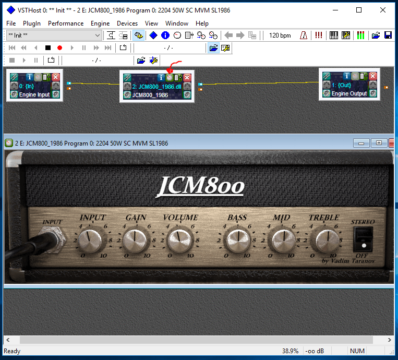Toggle the right speaker icon on the JCM800_1986 node
This screenshot has width=398, height=360.
[187, 95]
